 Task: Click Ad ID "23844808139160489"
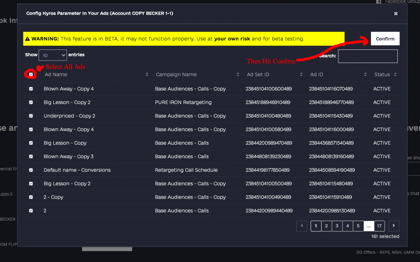click(x=331, y=157)
